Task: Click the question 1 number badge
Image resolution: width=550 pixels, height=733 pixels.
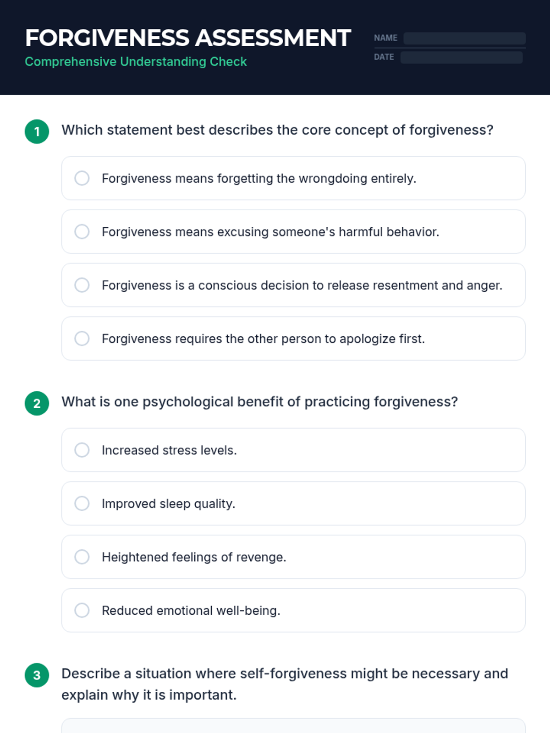Action: point(37,131)
